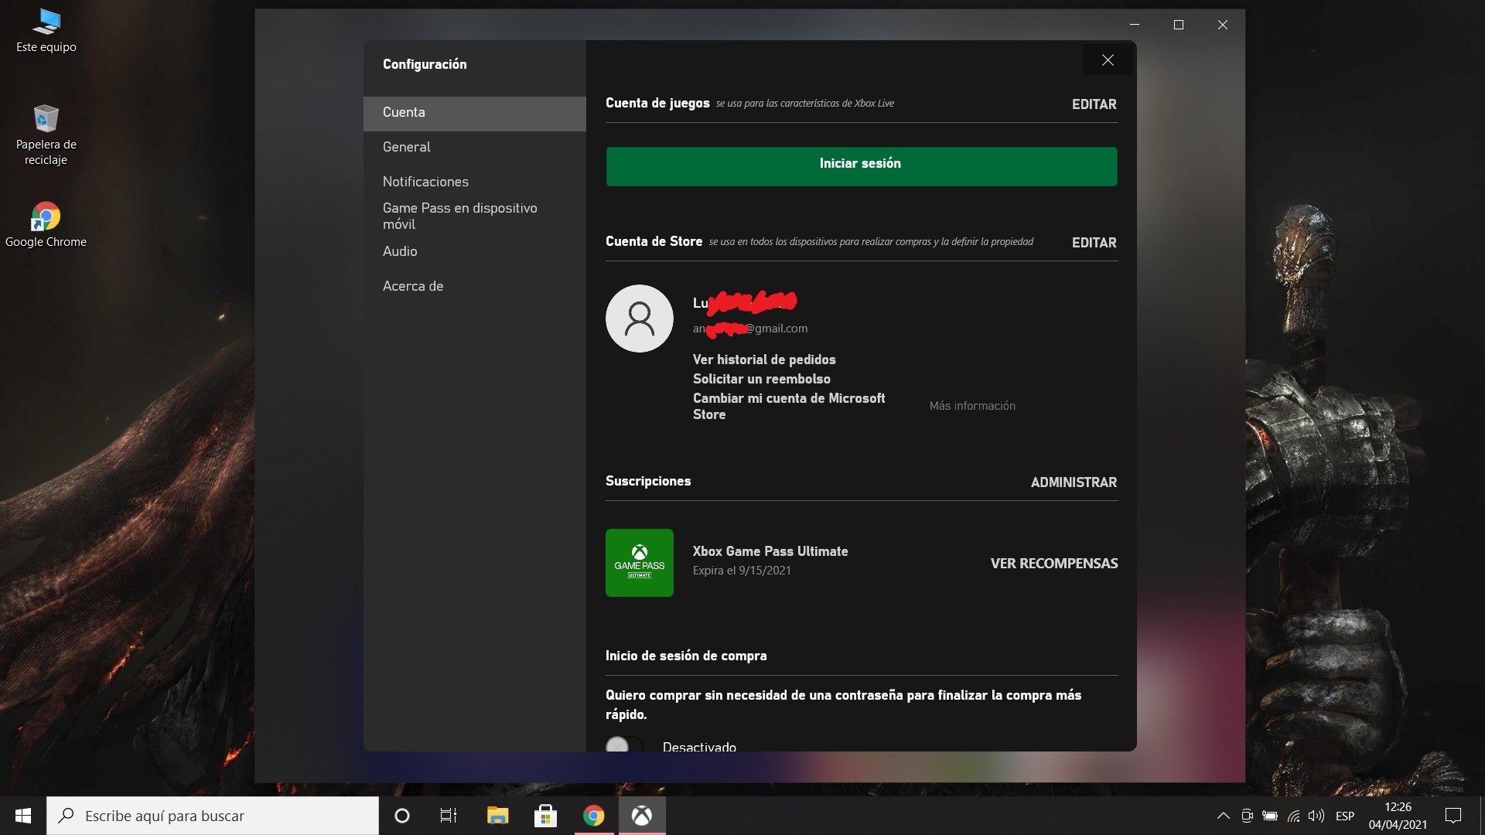Click EDITAR next to Cuenta de Store
Screen dimensions: 1485x835
coord(1094,243)
